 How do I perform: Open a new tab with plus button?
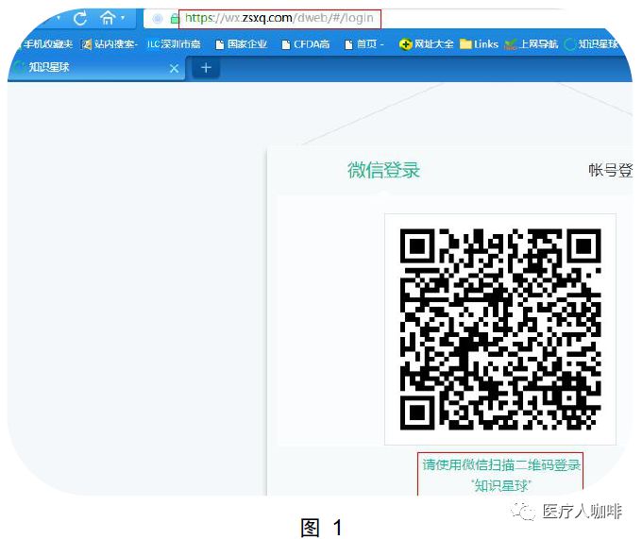point(206,68)
